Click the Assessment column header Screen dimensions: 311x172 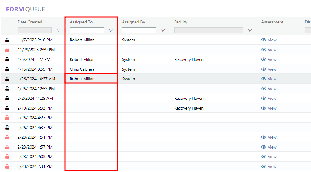point(272,22)
